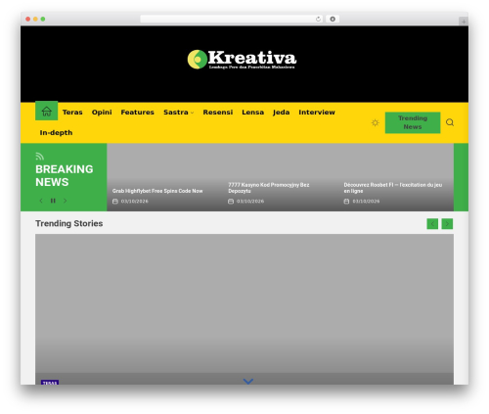This screenshot has width=489, height=414.
Task: Open the Teras menu item
Action: 72,113
